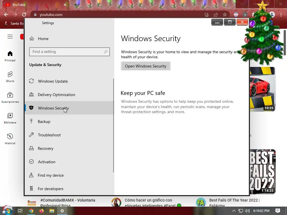
Task: Click the install app icon in address bar
Action: 207,15
